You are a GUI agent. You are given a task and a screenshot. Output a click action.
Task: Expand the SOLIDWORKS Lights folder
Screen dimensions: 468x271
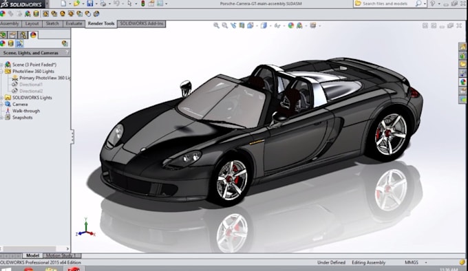tap(1, 98)
